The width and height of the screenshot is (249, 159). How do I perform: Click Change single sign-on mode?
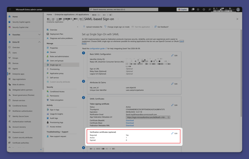click(x=117, y=27)
